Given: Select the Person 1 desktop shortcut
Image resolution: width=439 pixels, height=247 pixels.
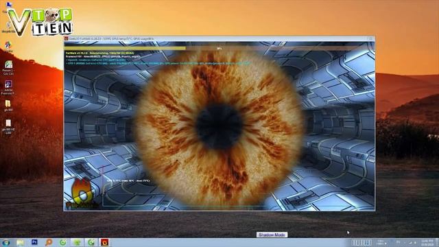Looking at the screenshot, I should click(8, 67).
